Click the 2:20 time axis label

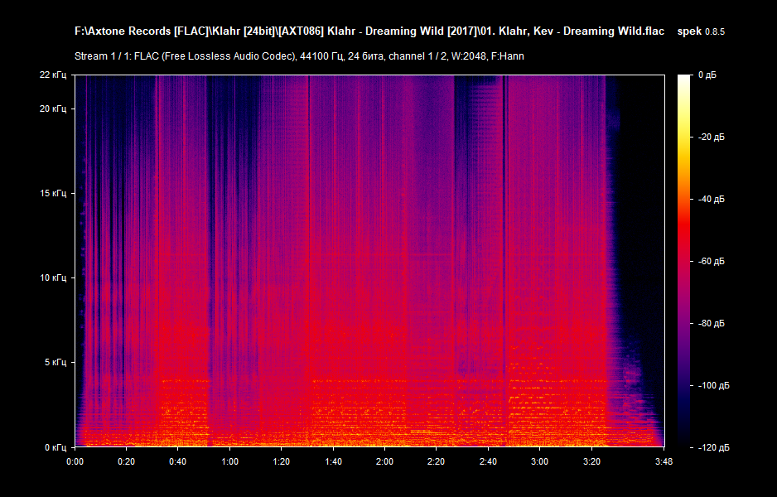(436, 462)
